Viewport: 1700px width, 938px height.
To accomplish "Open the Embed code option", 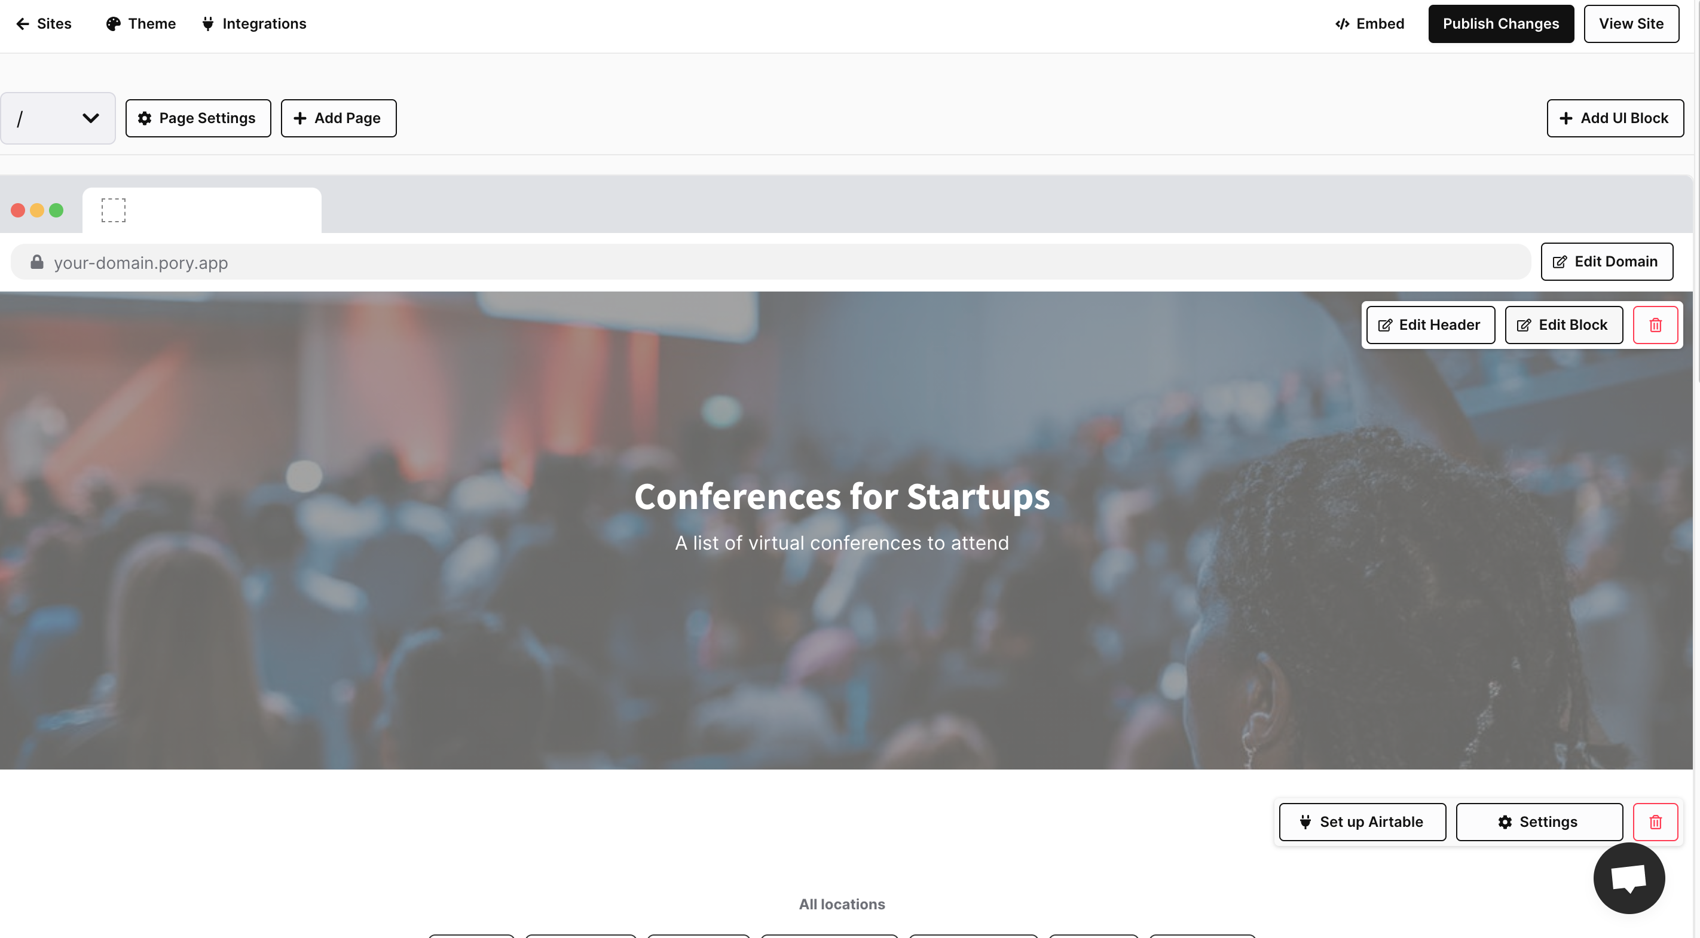I will coord(1369,24).
